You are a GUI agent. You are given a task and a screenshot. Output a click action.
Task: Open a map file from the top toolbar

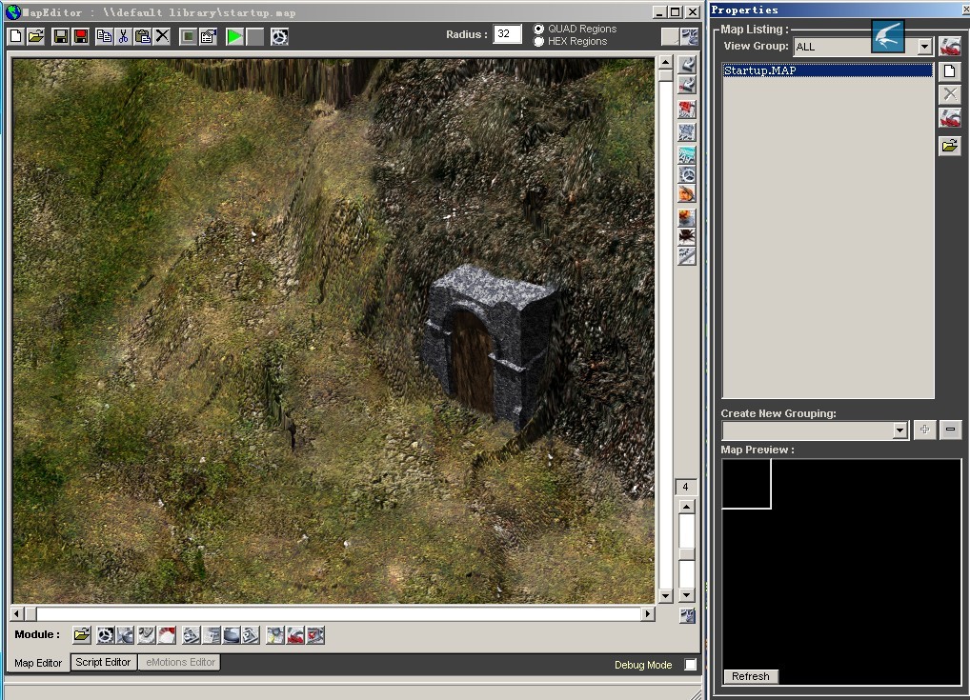pyautogui.click(x=36, y=36)
